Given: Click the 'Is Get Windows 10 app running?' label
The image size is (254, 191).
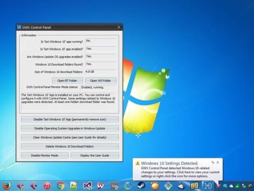Looking at the screenshot, I should click(x=62, y=42).
